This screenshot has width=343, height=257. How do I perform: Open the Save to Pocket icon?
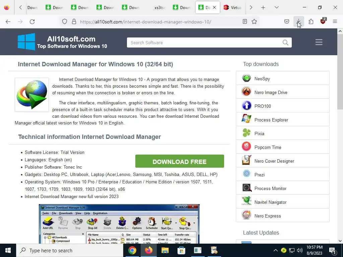[287, 21]
